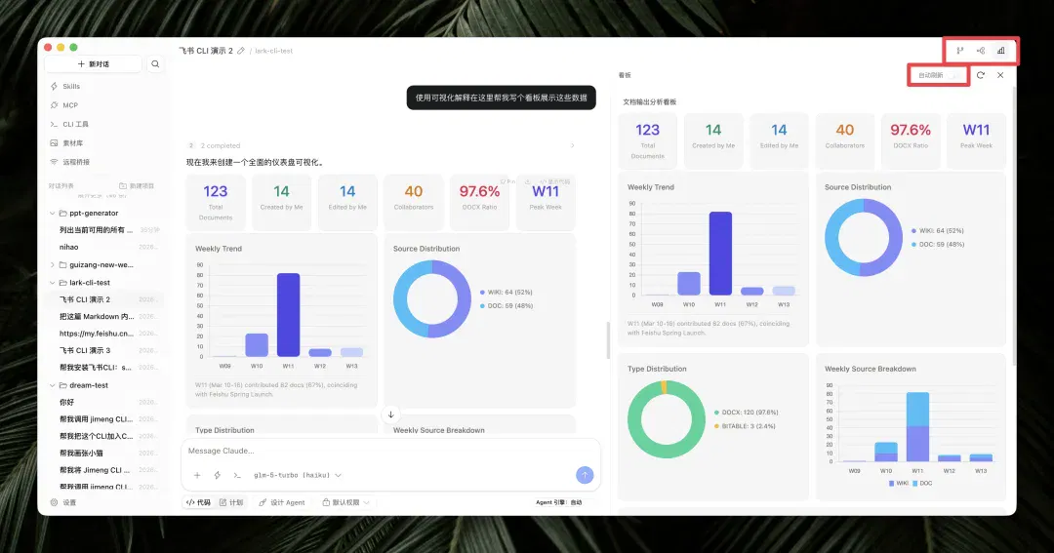
Task: Refresh the 看板 dashboard panel
Action: pos(980,75)
